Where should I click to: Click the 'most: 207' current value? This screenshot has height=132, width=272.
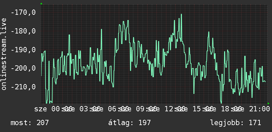(x=30, y=123)
